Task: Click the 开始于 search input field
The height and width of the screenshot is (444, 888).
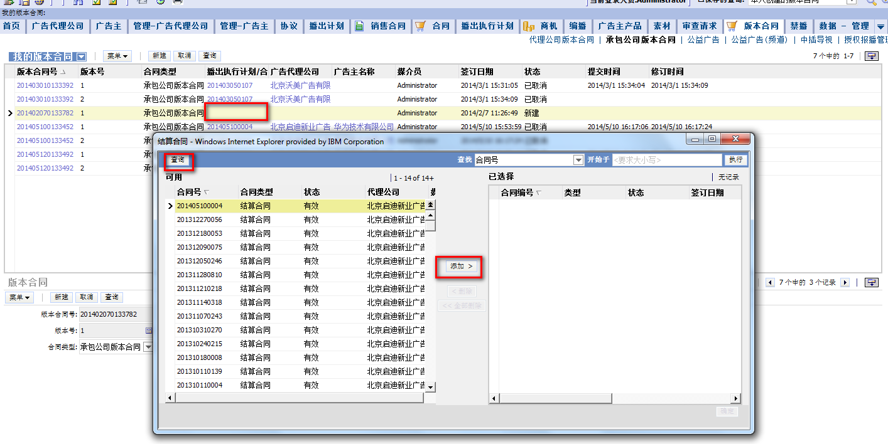Action: click(x=666, y=160)
